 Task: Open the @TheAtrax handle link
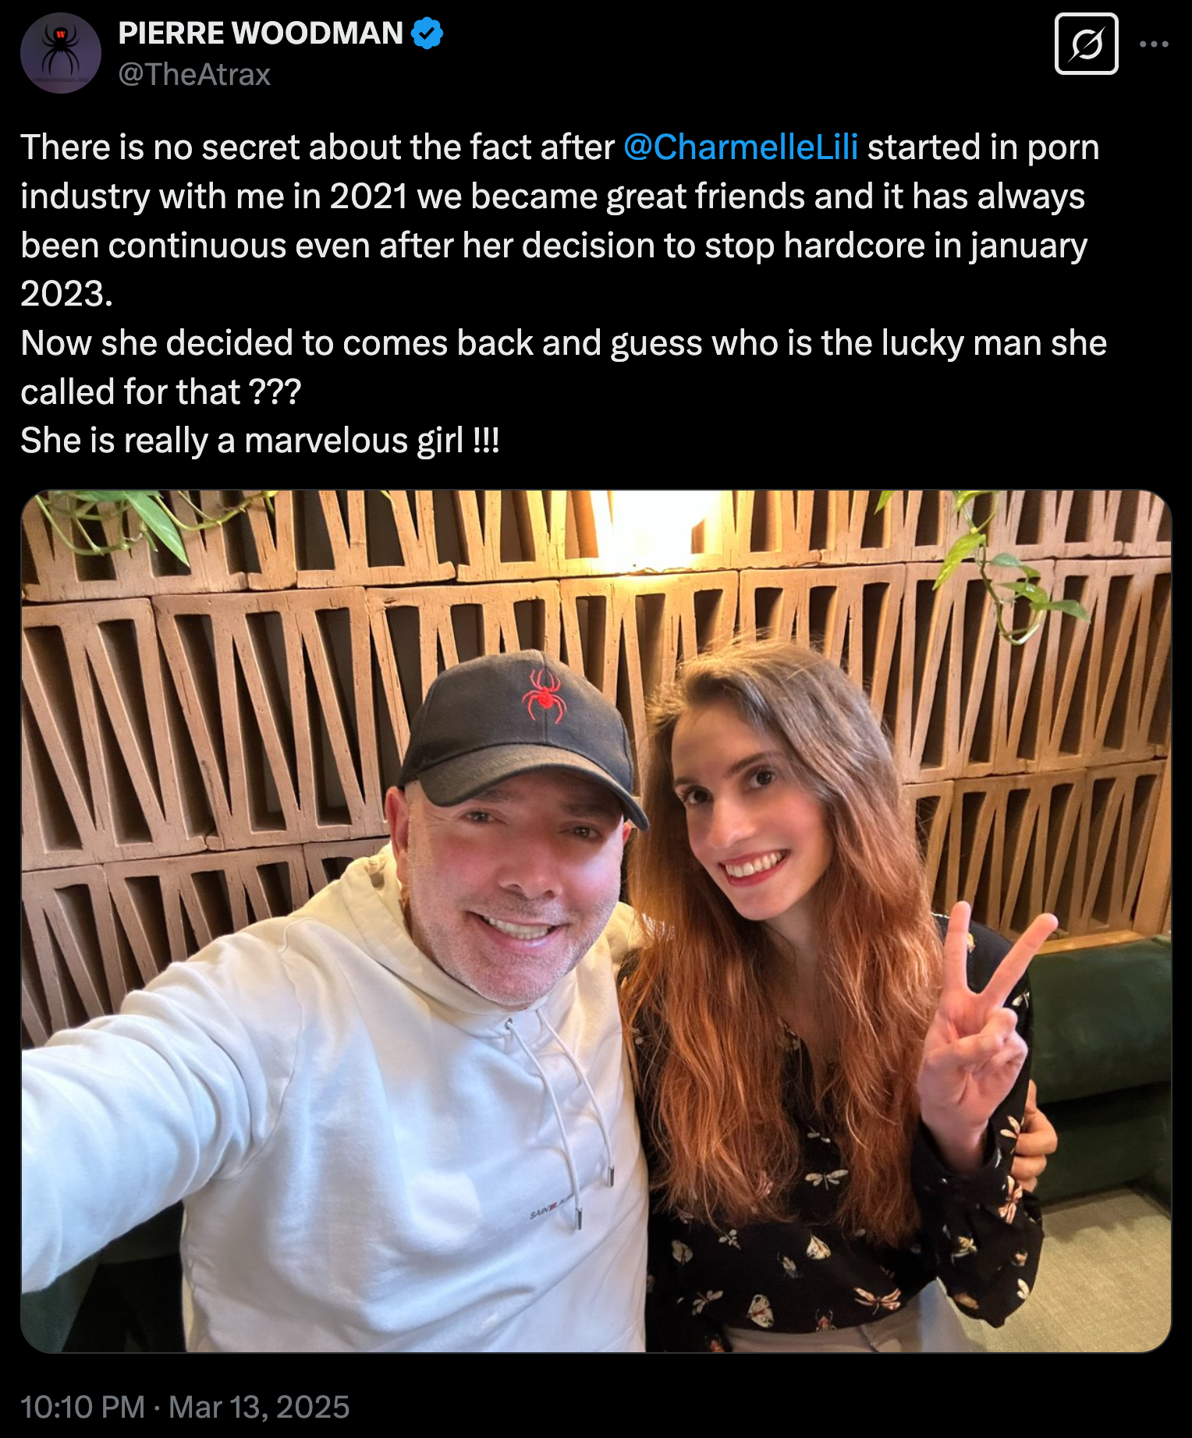(194, 75)
